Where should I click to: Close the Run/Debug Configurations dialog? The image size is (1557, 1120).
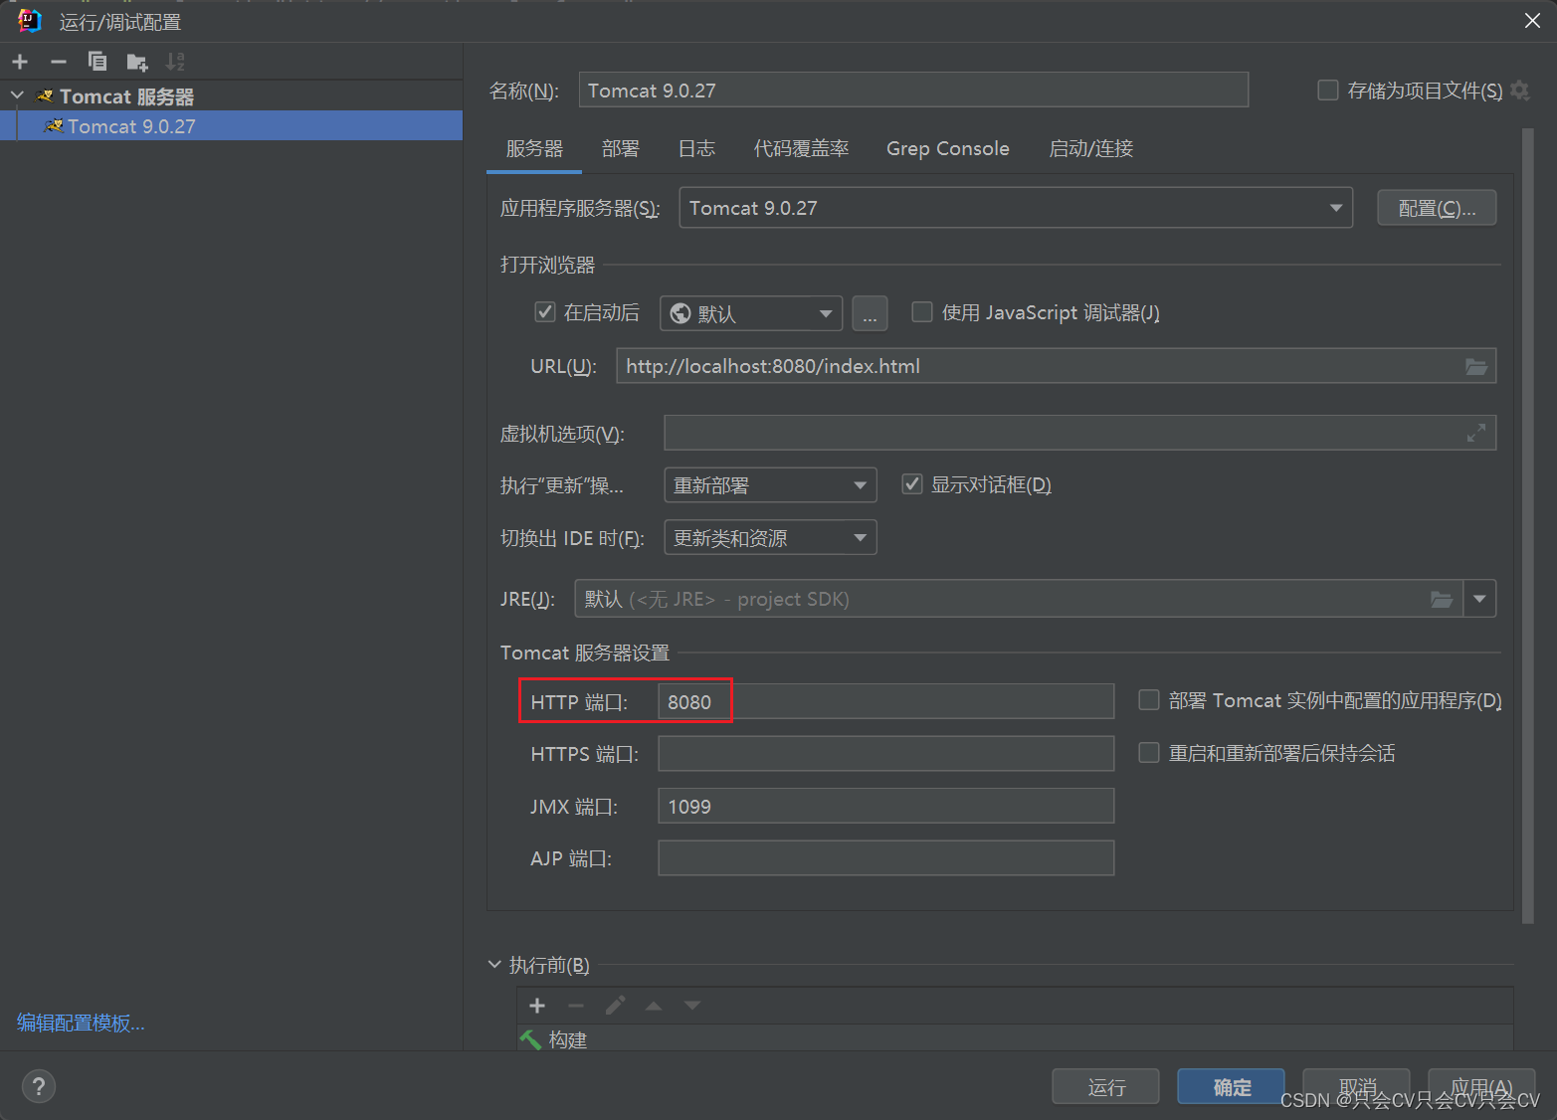(x=1532, y=21)
